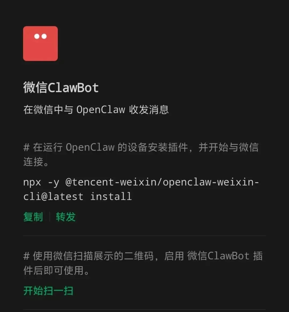Click the divider line below 开始扫一扫
Image resolution: width=289 pixels, height=312 pixels.
pos(144,310)
